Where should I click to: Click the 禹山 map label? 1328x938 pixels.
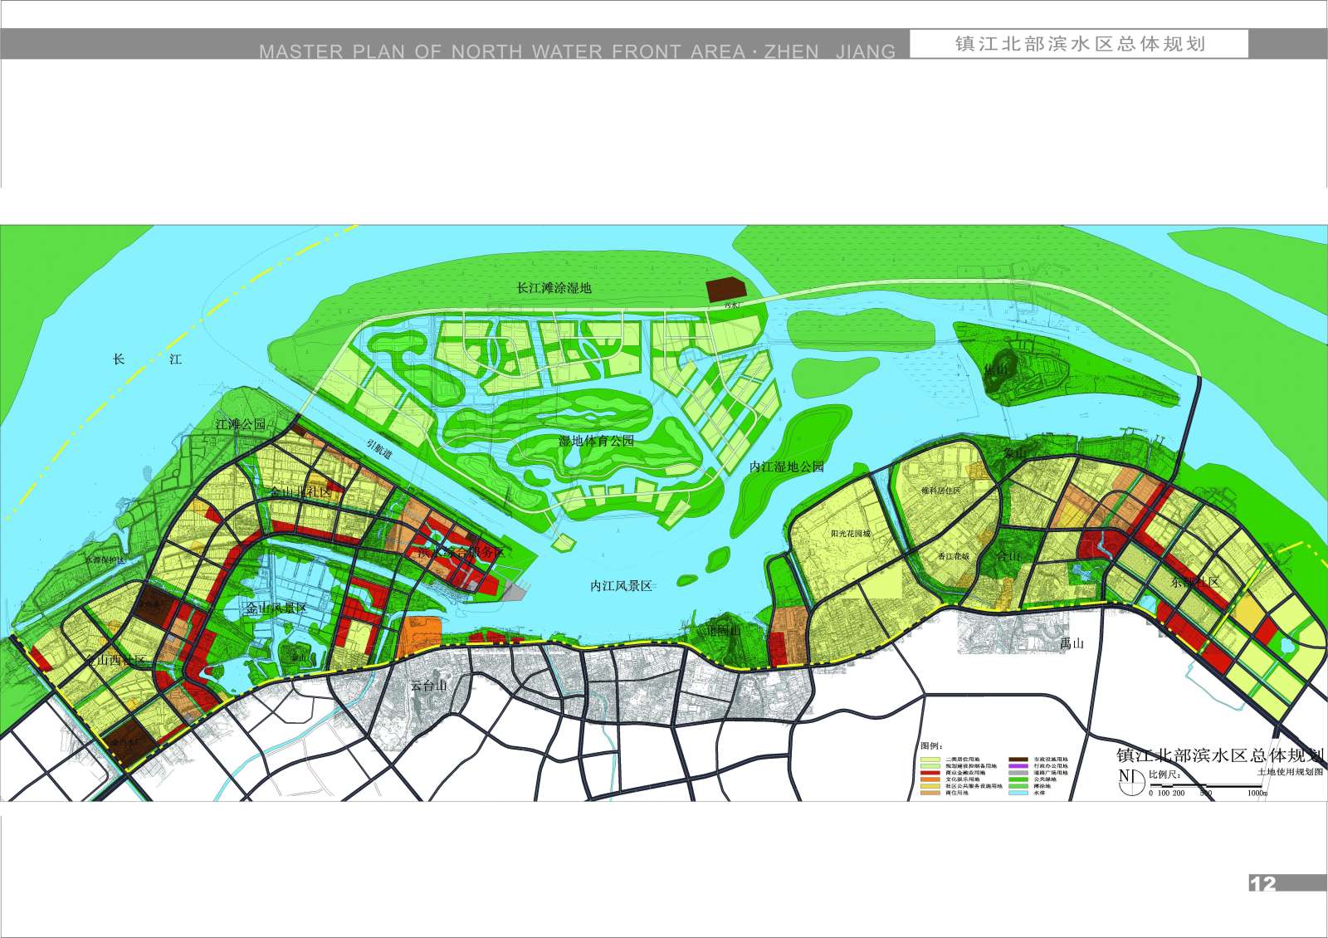pos(1072,643)
